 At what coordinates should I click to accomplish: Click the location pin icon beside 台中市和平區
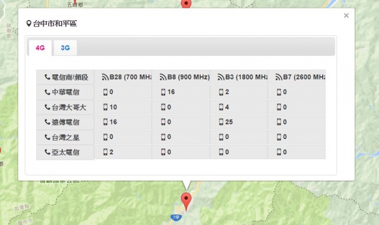click(x=29, y=24)
